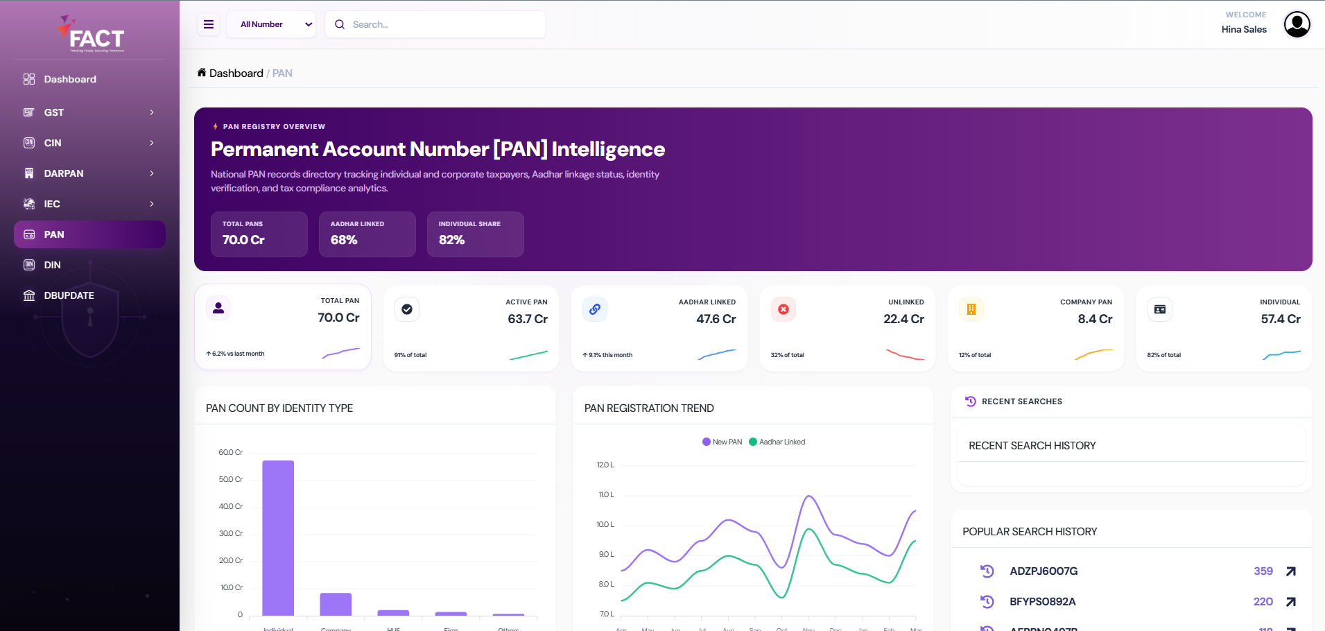Click the DIN sidebar icon
This screenshot has width=1325, height=631.
point(29,265)
